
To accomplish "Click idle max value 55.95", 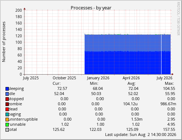I will point(170,94).
